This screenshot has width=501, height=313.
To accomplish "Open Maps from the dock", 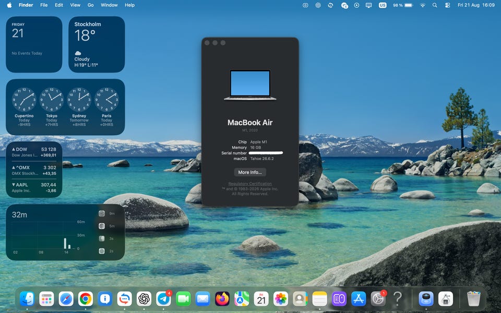I will click(x=242, y=299).
